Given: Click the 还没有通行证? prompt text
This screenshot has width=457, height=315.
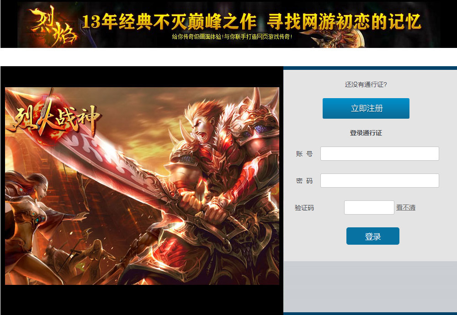Looking at the screenshot, I should pyautogui.click(x=366, y=84).
